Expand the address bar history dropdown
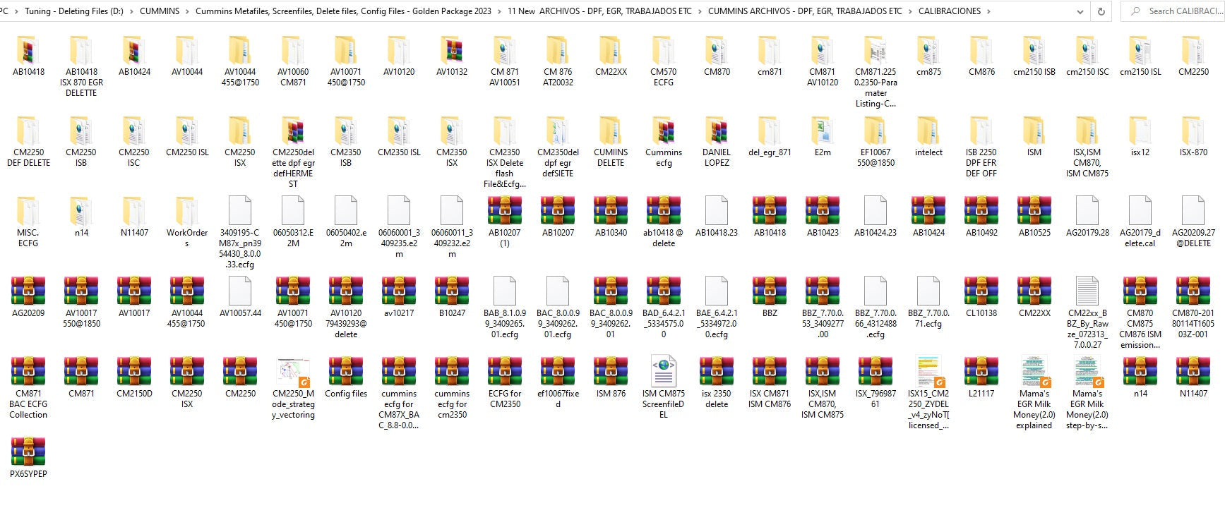This screenshot has height=527, width=1225. (1080, 11)
